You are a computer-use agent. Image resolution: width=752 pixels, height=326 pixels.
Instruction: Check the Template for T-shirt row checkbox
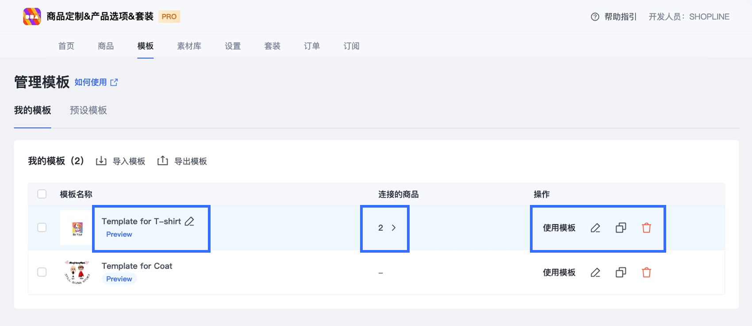click(x=42, y=227)
